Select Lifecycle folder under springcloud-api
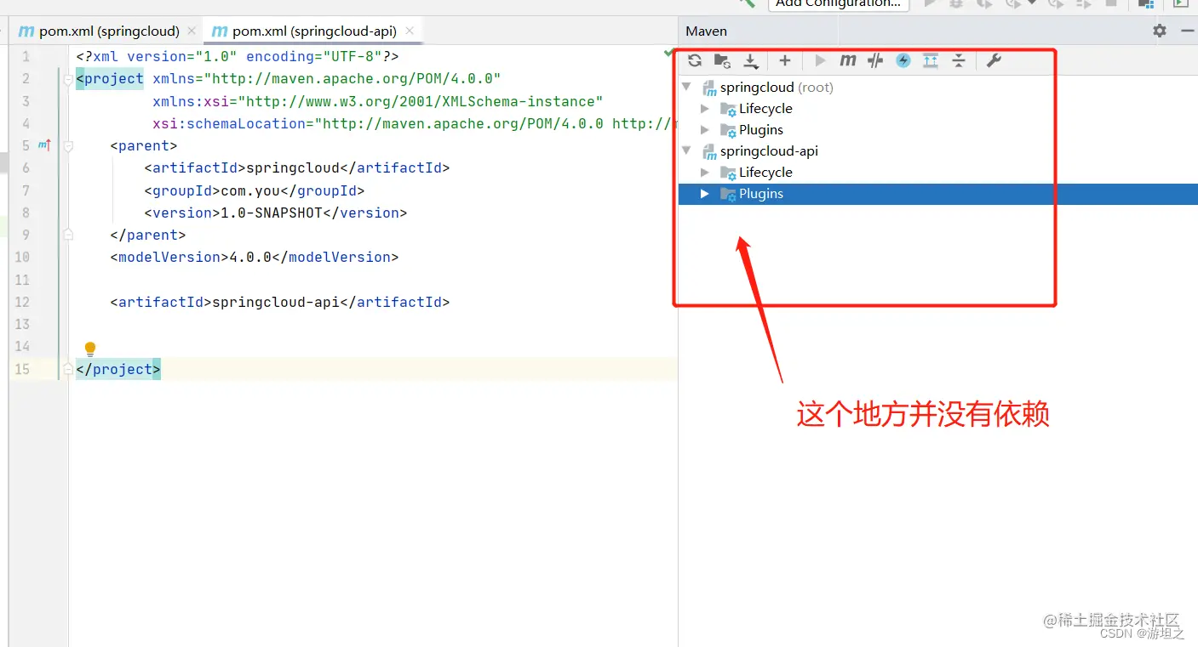The width and height of the screenshot is (1198, 647). [x=756, y=173]
